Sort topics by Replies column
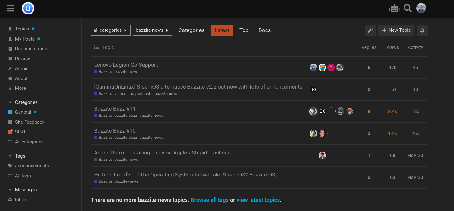Image resolution: width=454 pixels, height=211 pixels. [x=369, y=47]
